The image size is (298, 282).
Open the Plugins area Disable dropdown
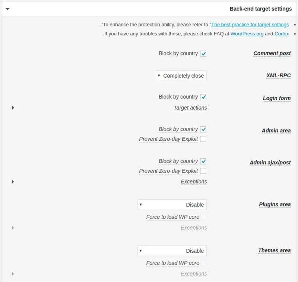(172, 205)
